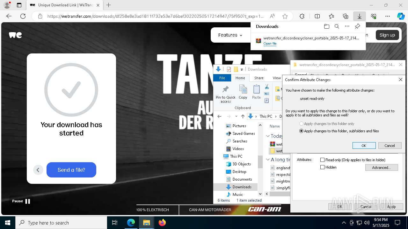Open more options in Downloads panel

[x=347, y=26]
